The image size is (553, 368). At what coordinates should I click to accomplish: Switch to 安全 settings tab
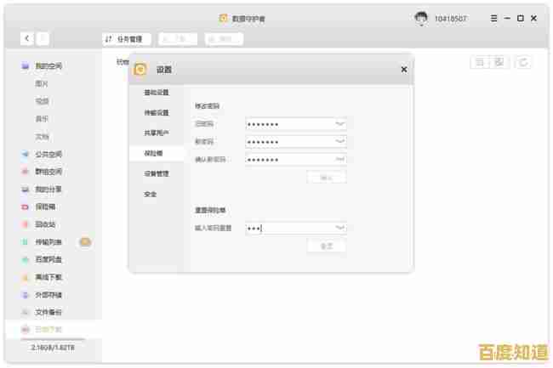click(157, 194)
